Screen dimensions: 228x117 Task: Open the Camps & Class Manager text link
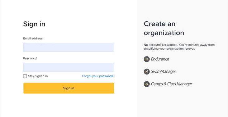pos(172,84)
